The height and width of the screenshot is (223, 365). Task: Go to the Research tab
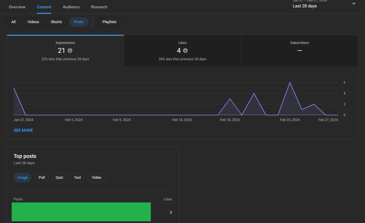(99, 7)
